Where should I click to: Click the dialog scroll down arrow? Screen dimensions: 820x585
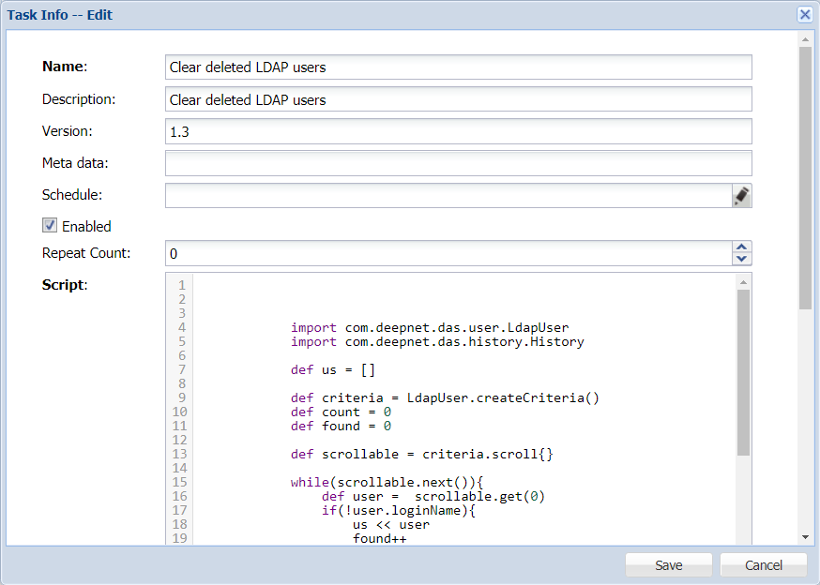[805, 537]
